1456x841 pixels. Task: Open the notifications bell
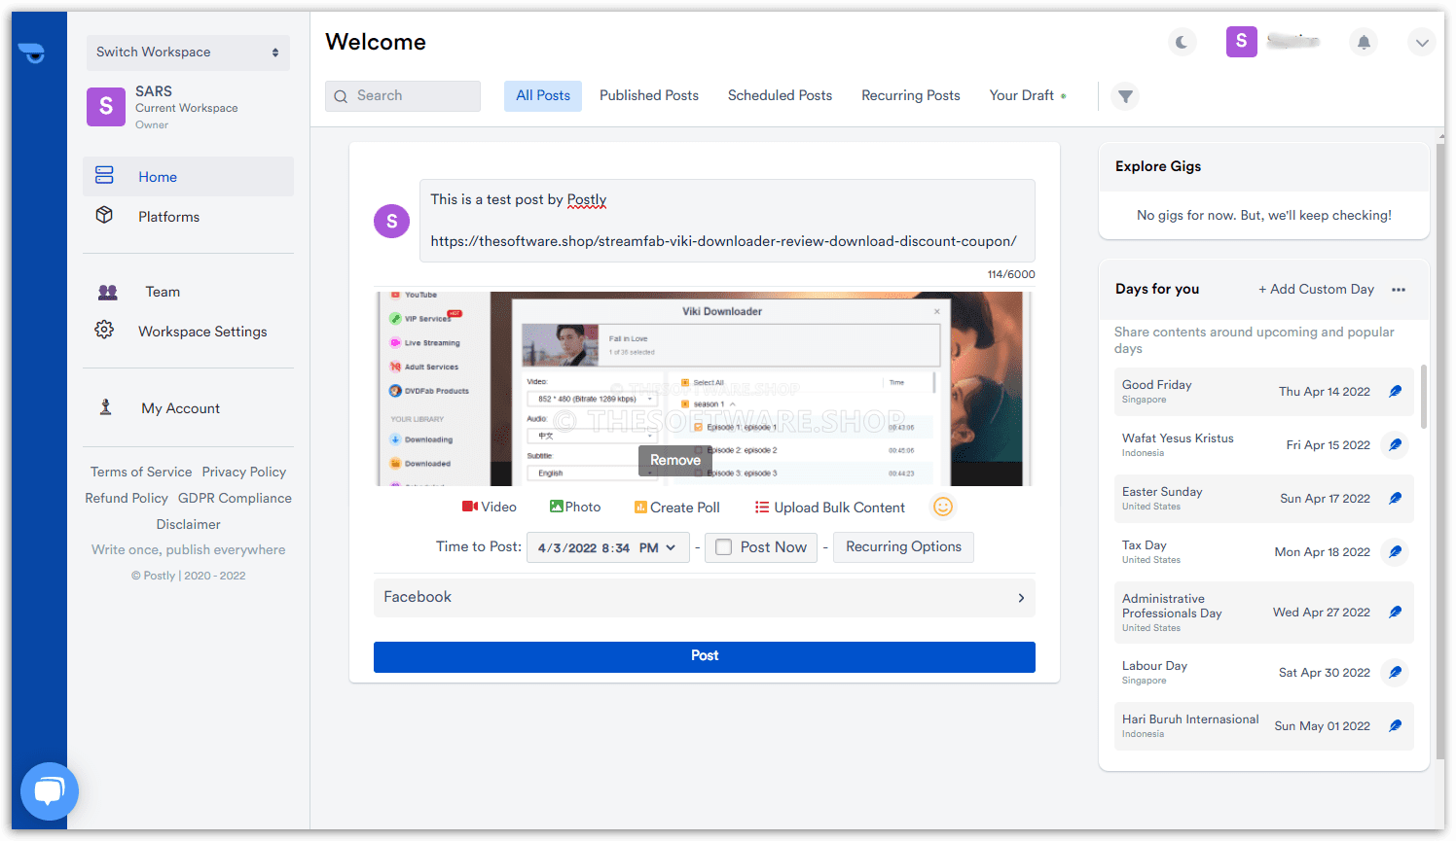(1364, 42)
